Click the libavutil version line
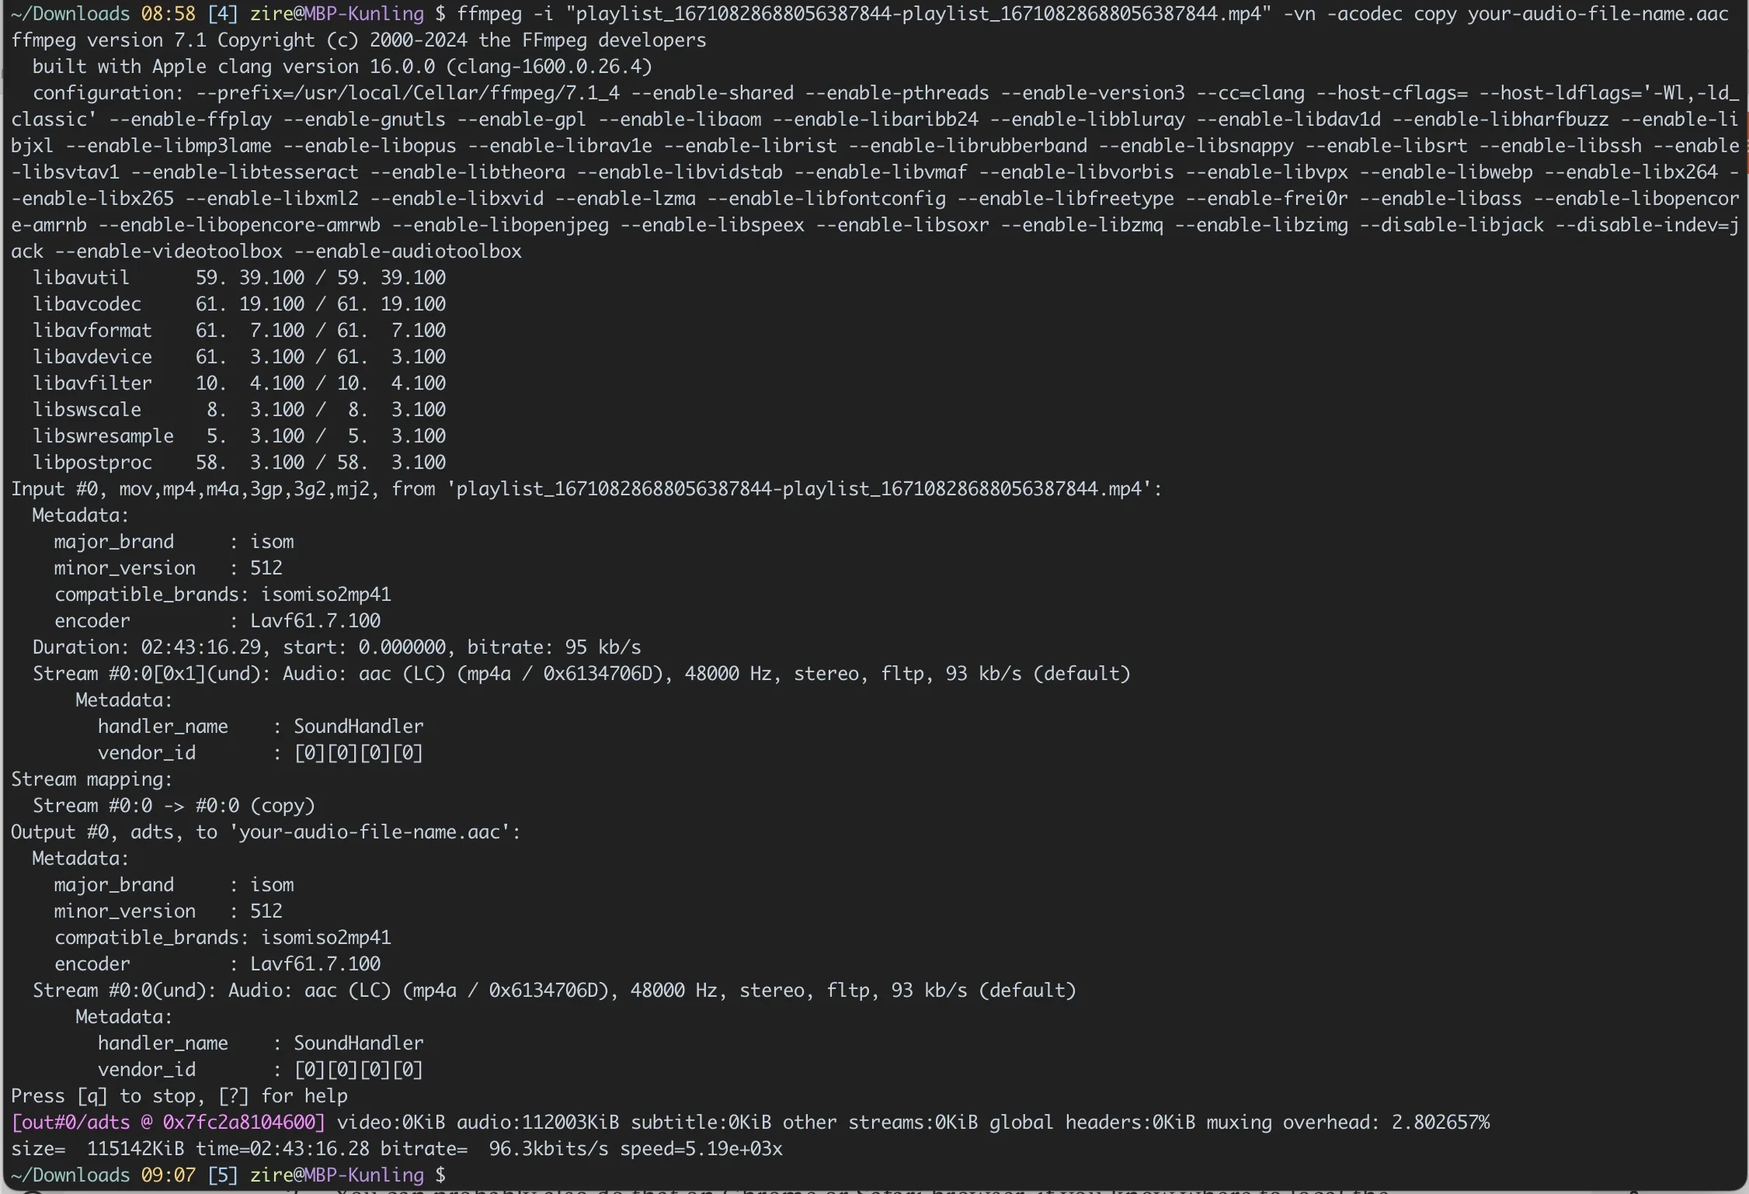 tap(238, 278)
